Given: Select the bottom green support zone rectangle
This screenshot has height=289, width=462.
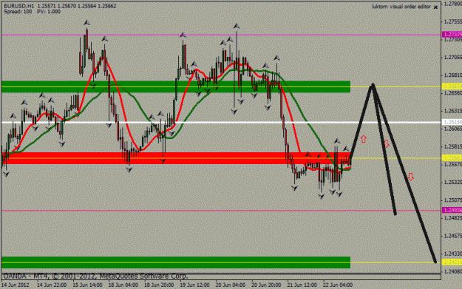Looking at the screenshot, I should (x=176, y=262).
